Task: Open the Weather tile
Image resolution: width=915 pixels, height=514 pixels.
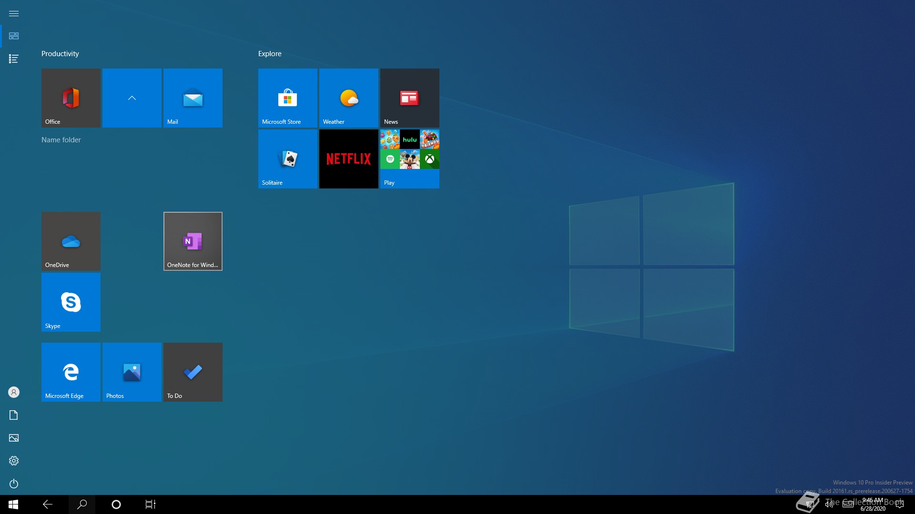Action: pyautogui.click(x=349, y=98)
